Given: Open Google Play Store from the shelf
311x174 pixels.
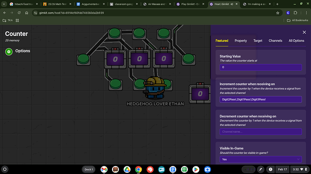Looking at the screenshot, I should point(196,170).
